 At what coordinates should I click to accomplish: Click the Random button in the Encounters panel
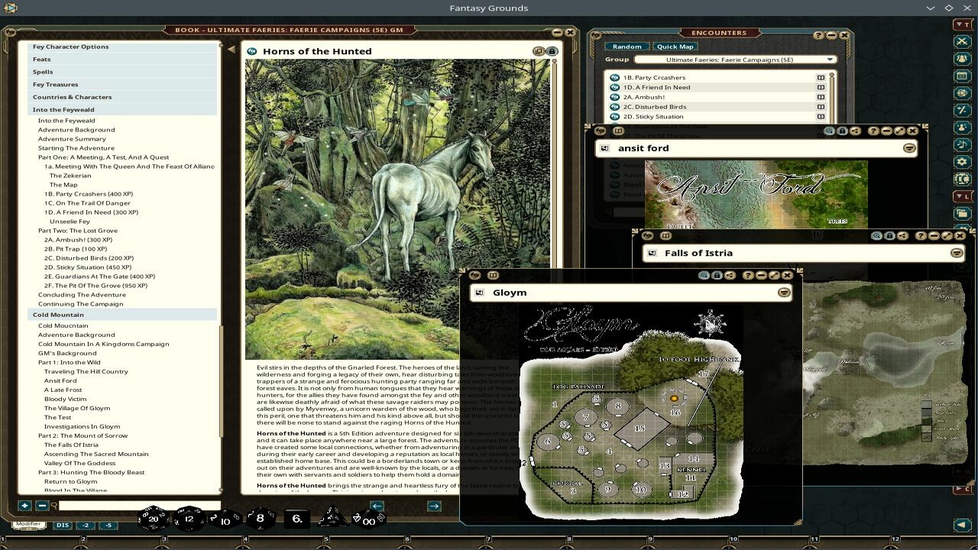point(627,46)
